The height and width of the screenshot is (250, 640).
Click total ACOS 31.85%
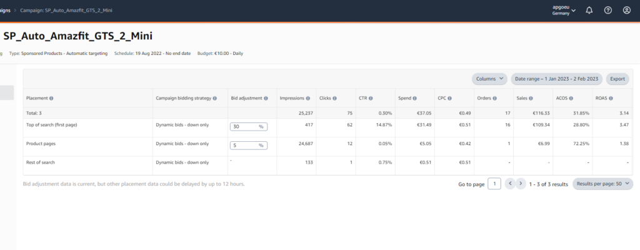click(581, 113)
